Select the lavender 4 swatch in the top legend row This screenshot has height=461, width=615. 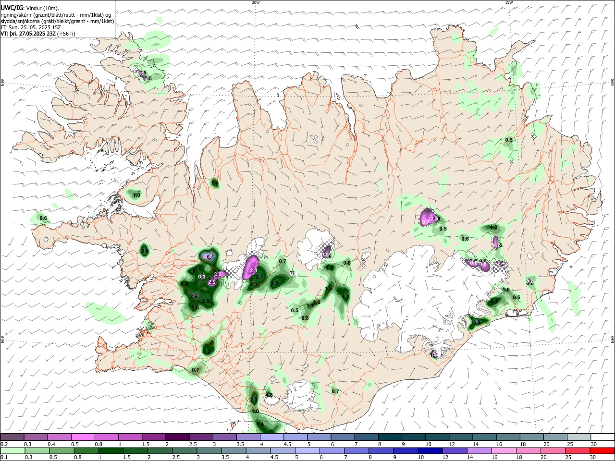tap(272, 437)
